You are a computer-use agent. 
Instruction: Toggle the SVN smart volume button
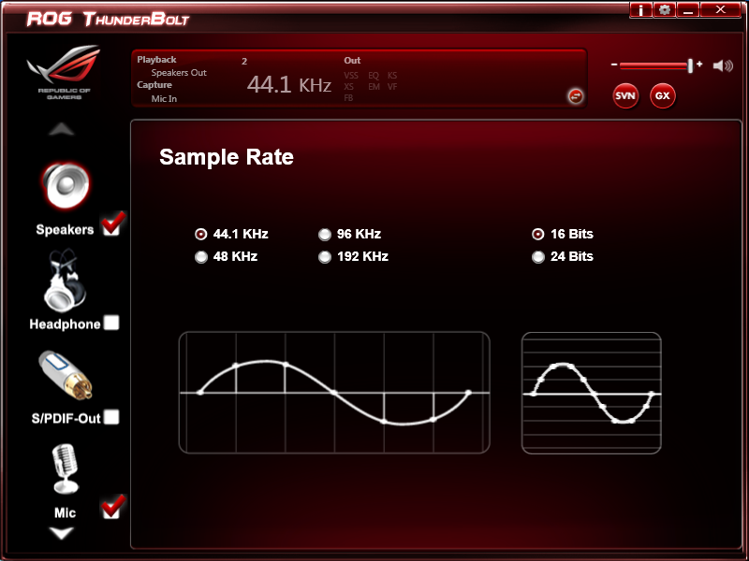pos(625,96)
